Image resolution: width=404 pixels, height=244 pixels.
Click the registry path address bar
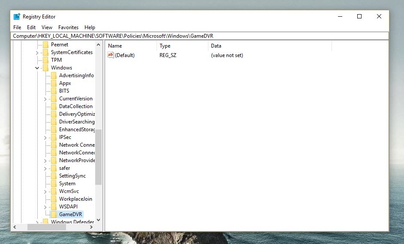click(x=199, y=36)
